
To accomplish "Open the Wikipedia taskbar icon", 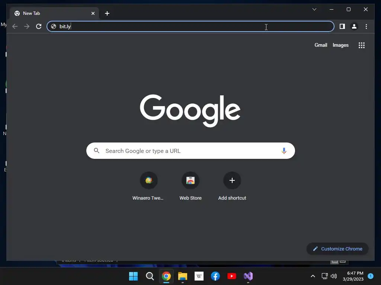I will tap(199, 276).
